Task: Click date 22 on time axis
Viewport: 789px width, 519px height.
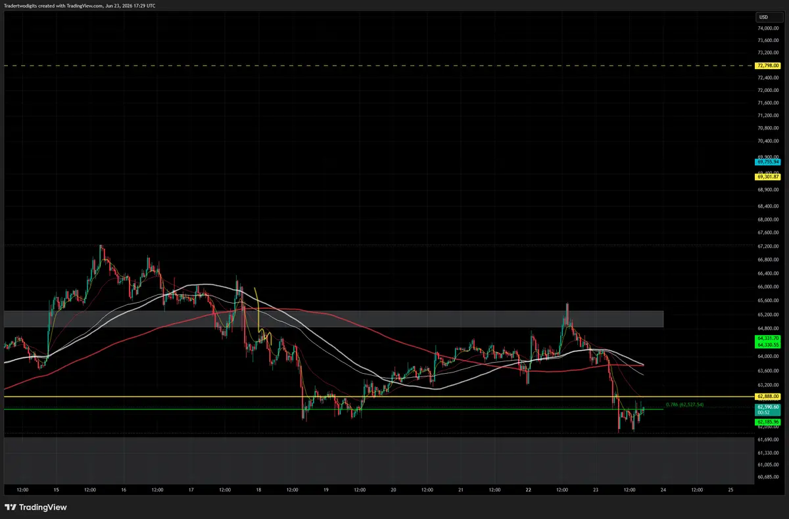Action: 529,489
